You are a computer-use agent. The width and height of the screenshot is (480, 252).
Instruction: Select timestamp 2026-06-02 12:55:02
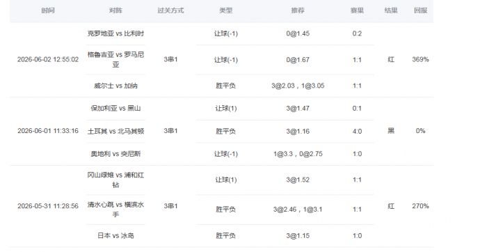pos(48,59)
